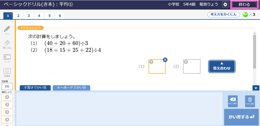This screenshot has height=126, width=260.
Task: Click the erase all (全消去) icon
Action: (7, 72)
